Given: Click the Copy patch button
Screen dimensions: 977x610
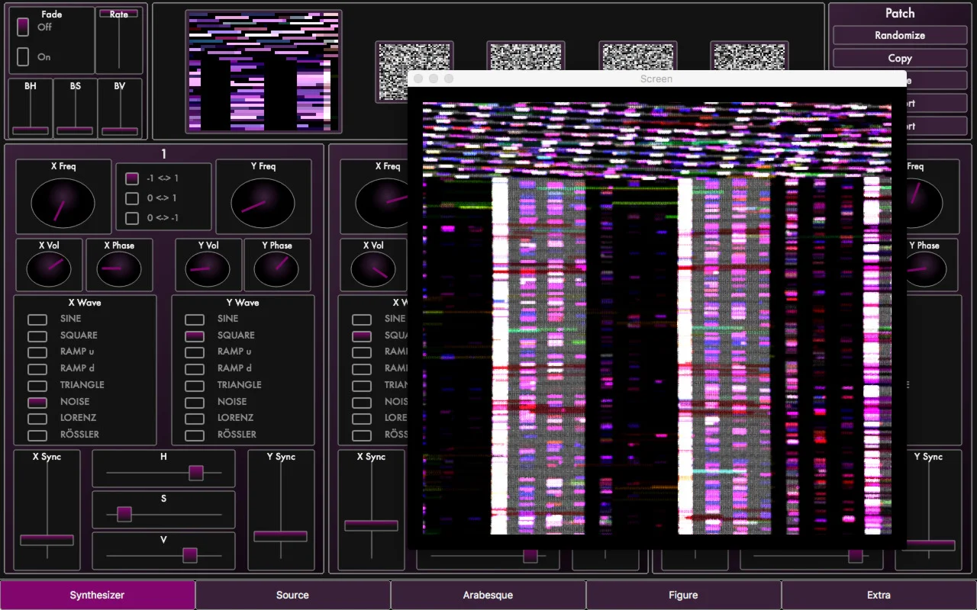Looking at the screenshot, I should [899, 58].
